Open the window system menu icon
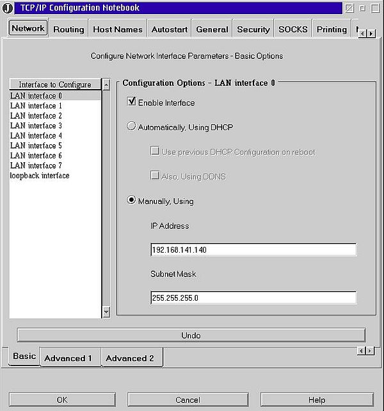This screenshot has height=411, width=384. pos(8,8)
